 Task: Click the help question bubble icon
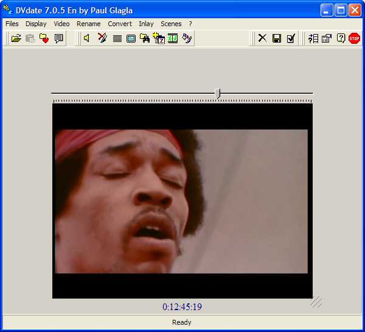[x=341, y=38]
